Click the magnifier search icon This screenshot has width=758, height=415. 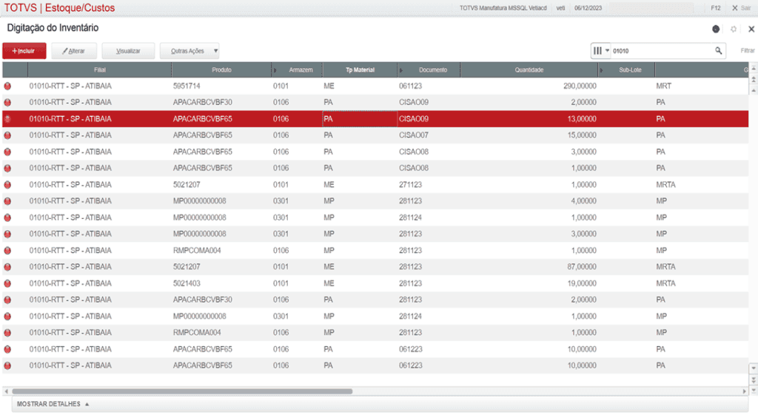pos(718,50)
